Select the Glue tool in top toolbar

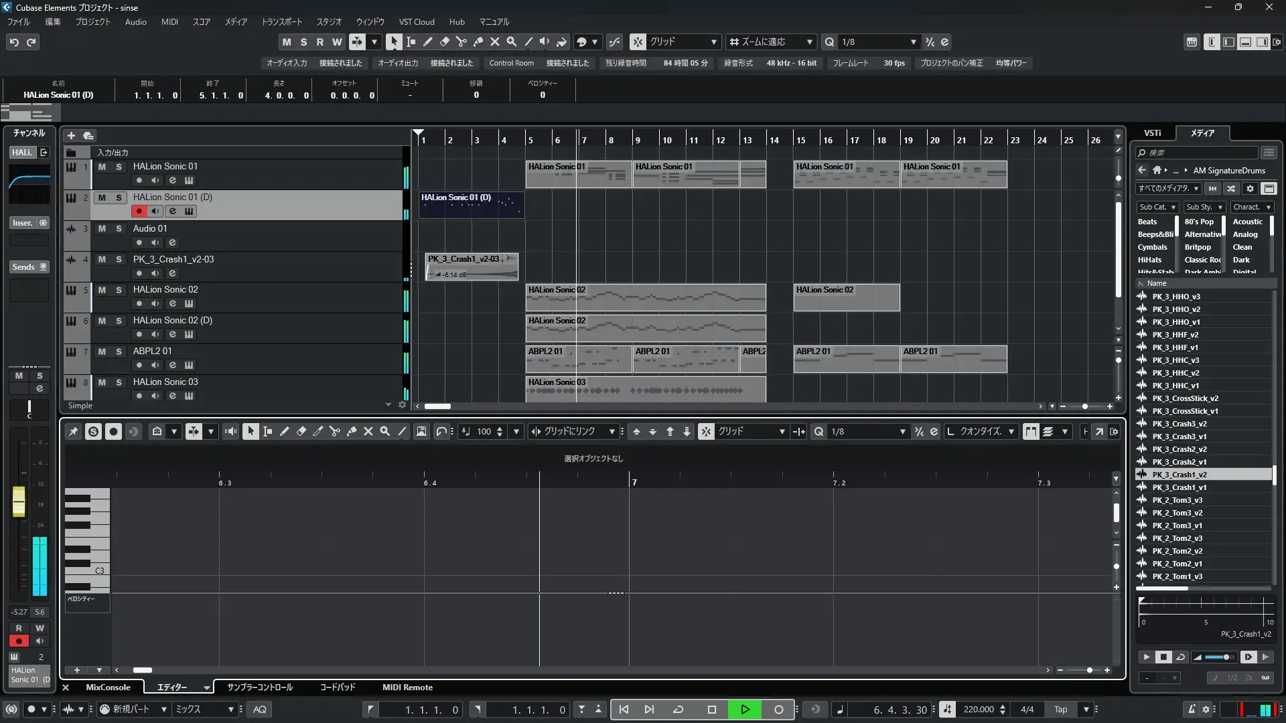[478, 42]
